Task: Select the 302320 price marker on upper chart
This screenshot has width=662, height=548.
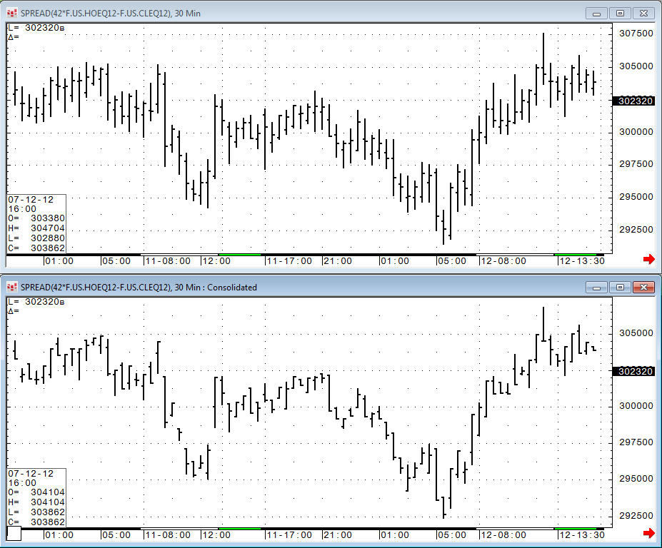Action: click(x=633, y=101)
